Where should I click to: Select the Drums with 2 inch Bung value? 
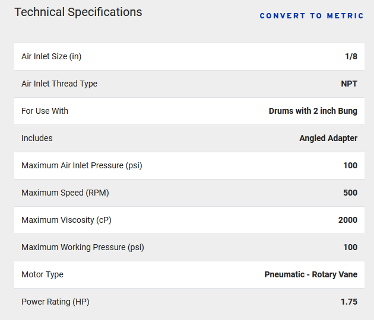pyautogui.click(x=313, y=111)
